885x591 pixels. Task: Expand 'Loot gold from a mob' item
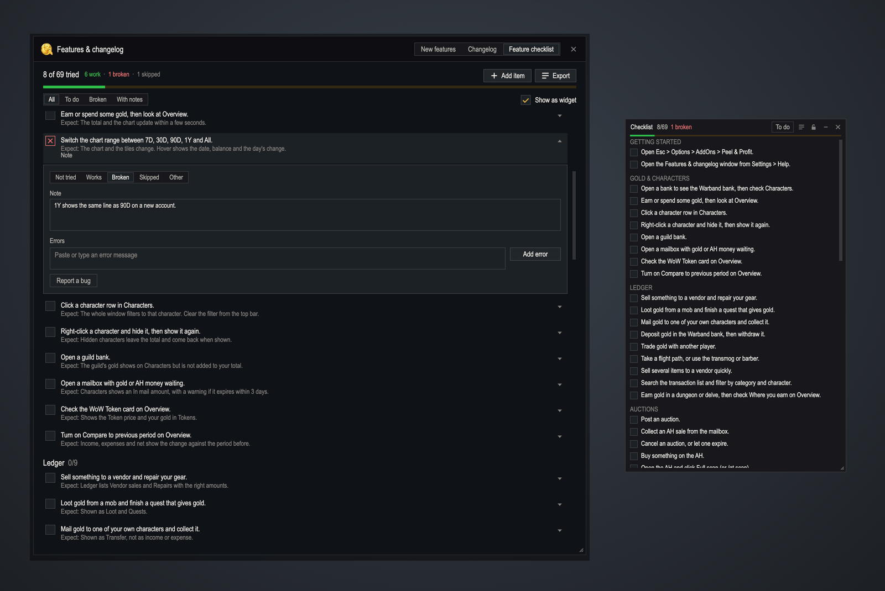coord(560,504)
